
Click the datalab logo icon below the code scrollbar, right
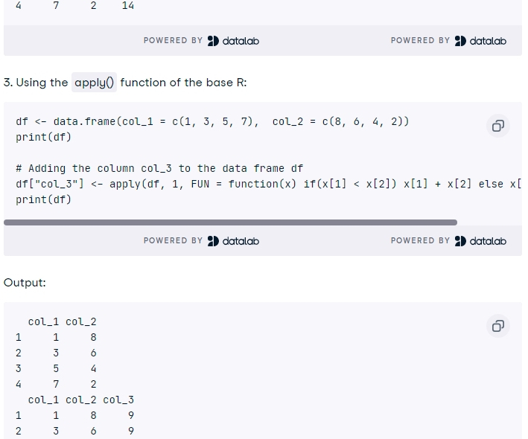460,241
